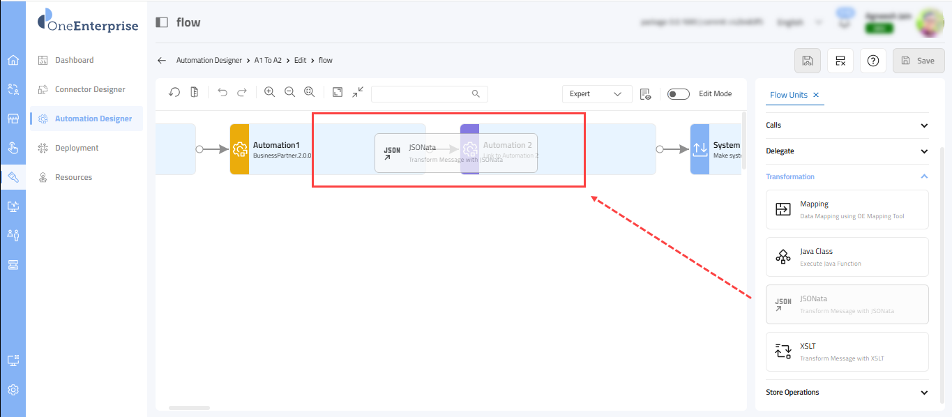Click the Automation1 gear icon on canvas
The height and width of the screenshot is (417, 952).
tap(239, 149)
